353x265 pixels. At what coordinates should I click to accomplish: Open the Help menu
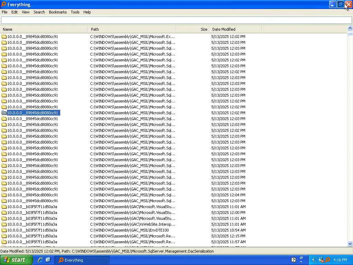[x=87, y=12]
